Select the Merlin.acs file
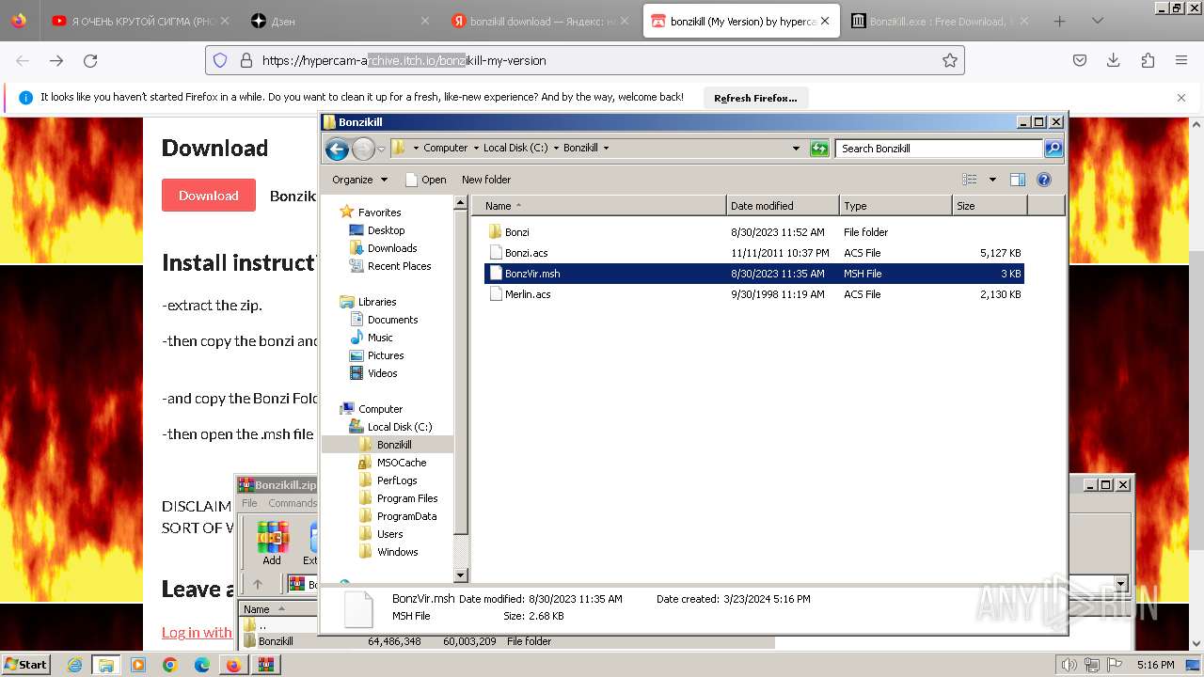Viewport: 1204px width, 677px height. [x=527, y=294]
